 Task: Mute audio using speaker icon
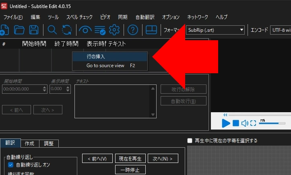click(245, 123)
